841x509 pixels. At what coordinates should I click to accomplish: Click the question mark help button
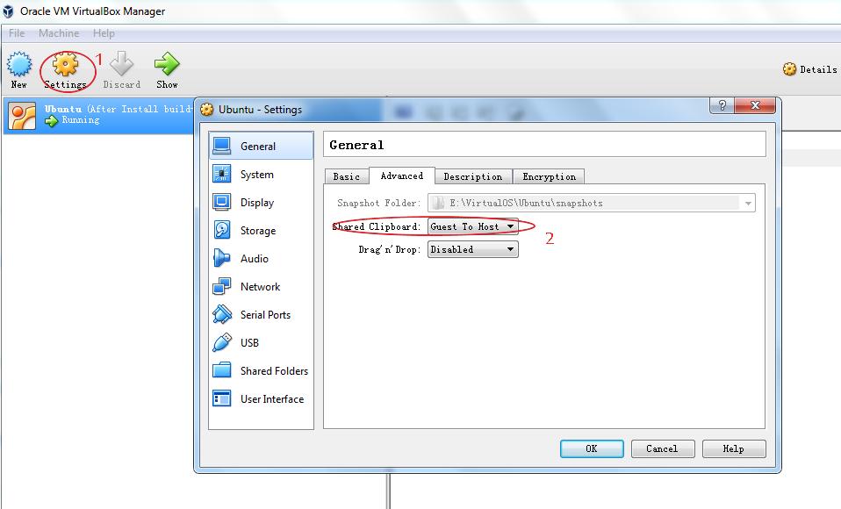[x=722, y=105]
